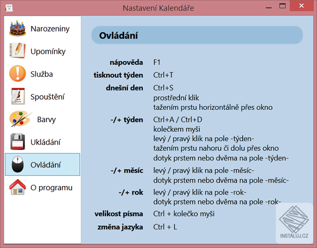Click the dnešní den label
This screenshot has height=248, width=317.
(x=125, y=88)
